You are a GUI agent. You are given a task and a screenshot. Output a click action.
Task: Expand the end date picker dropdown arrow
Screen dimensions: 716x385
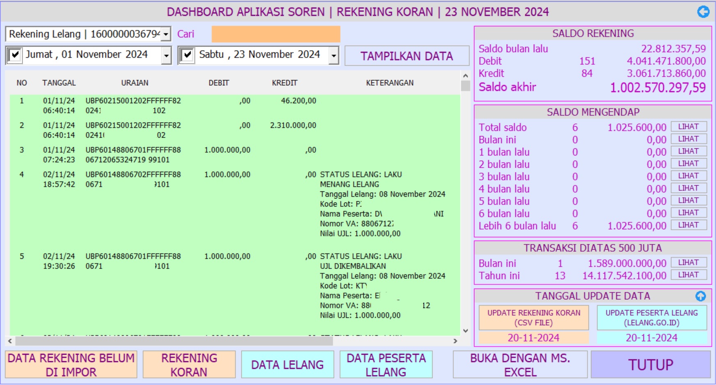click(x=334, y=55)
